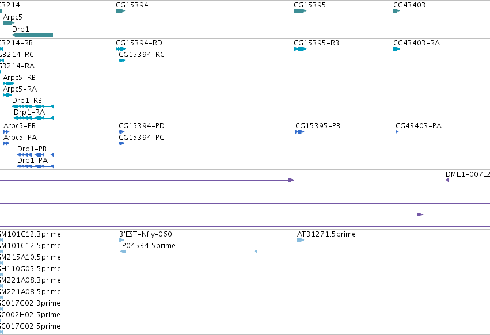This screenshot has width=490, height=335.
Task: Click the CG43403-RA label text
Action: pyautogui.click(x=416, y=43)
